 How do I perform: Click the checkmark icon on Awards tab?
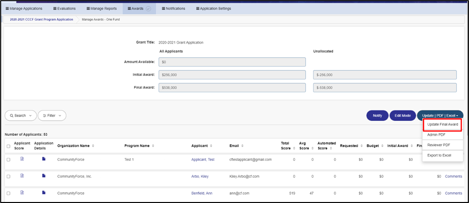tap(149, 8)
